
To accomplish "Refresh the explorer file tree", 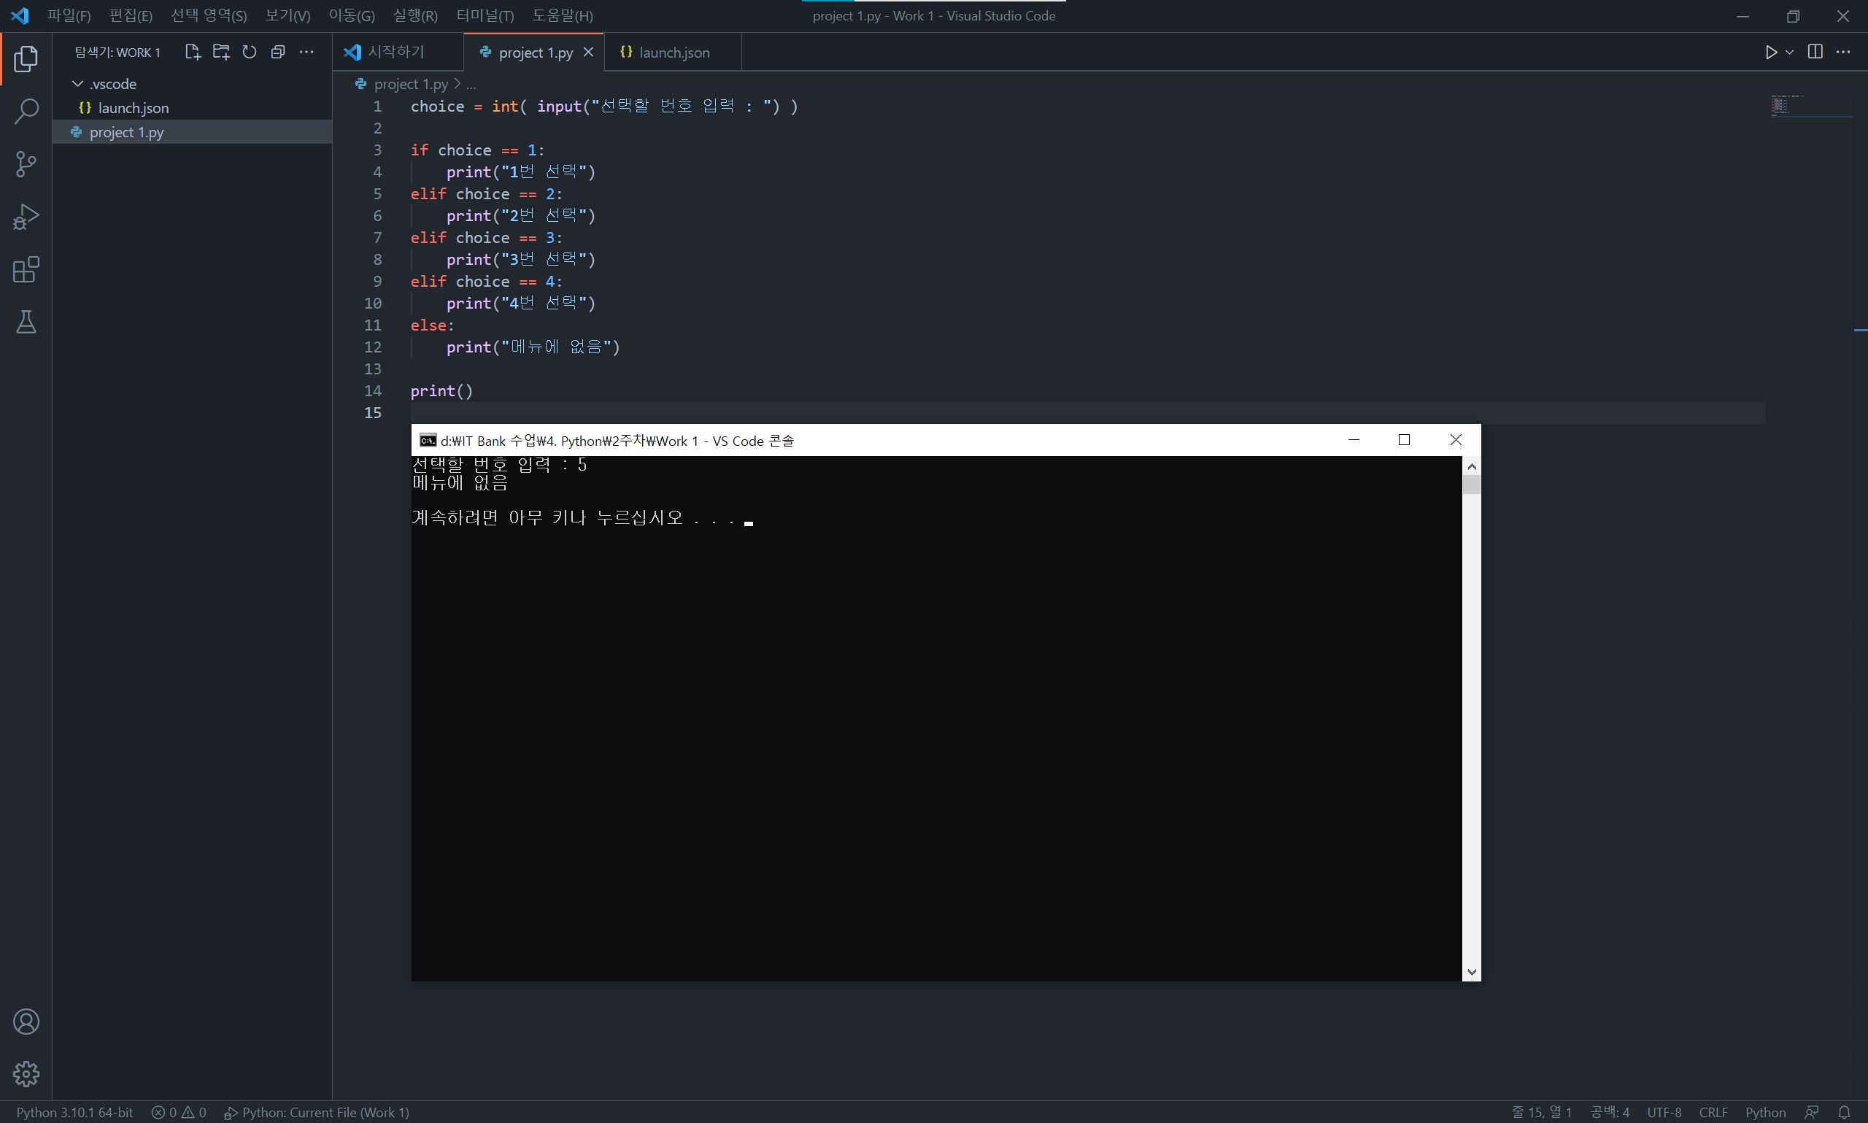I will (x=249, y=53).
